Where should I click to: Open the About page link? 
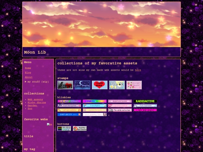[29, 77]
